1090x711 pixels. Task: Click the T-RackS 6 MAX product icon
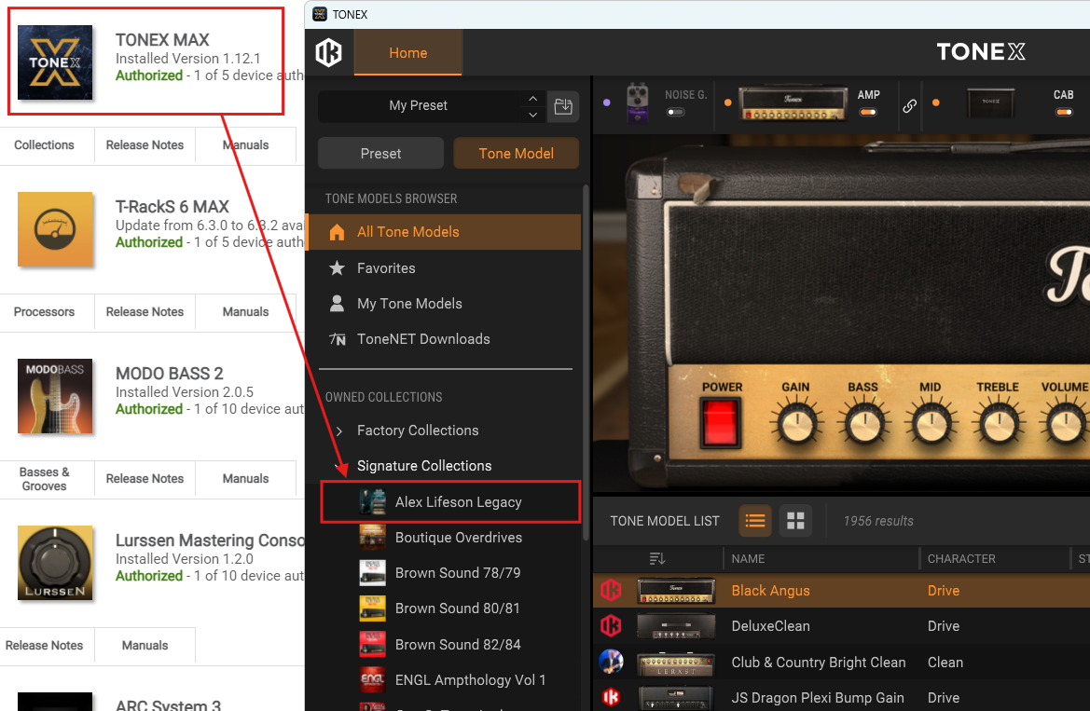coord(55,229)
